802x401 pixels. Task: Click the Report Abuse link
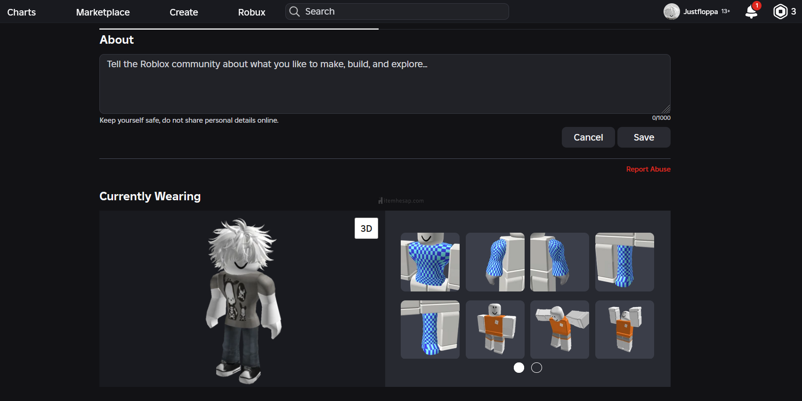(648, 169)
